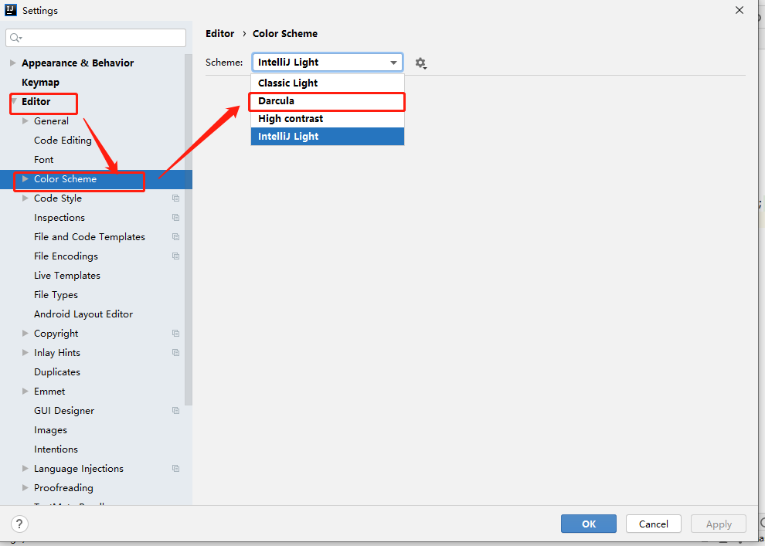Choose Darcula scheme option

[328, 101]
